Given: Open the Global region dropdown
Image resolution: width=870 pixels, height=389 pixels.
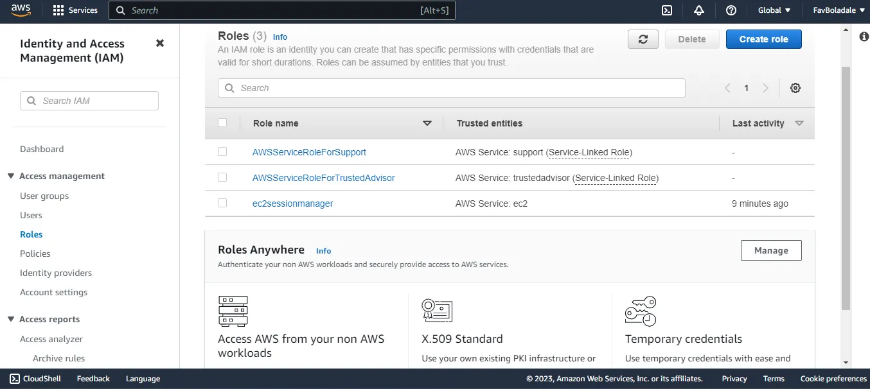Looking at the screenshot, I should click(x=773, y=10).
